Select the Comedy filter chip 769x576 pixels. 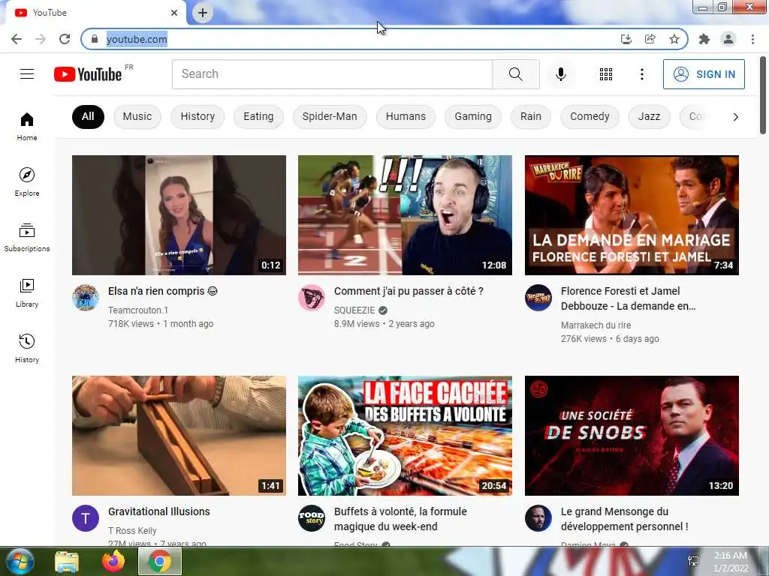(x=590, y=116)
